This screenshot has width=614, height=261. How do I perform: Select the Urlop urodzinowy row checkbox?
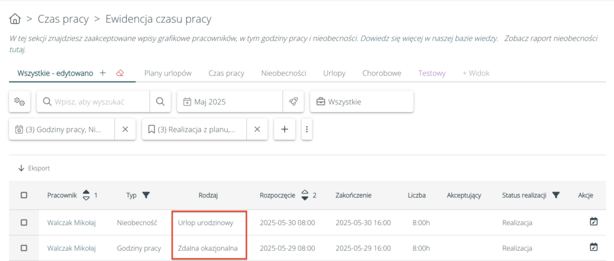pos(24,223)
